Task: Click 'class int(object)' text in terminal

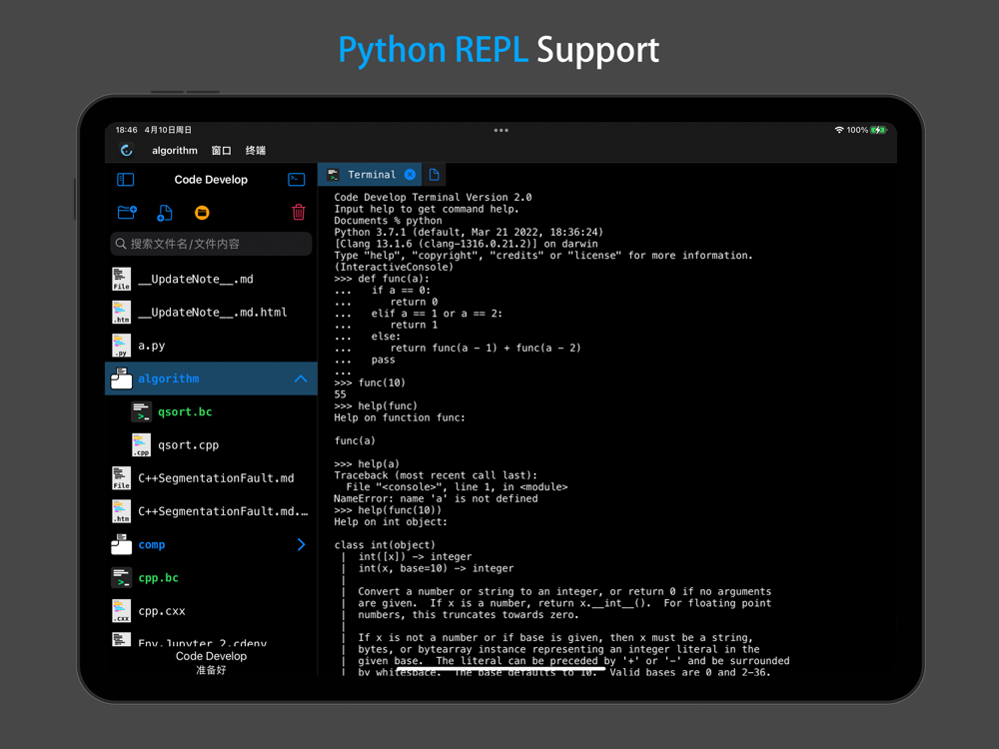Action: 385,545
